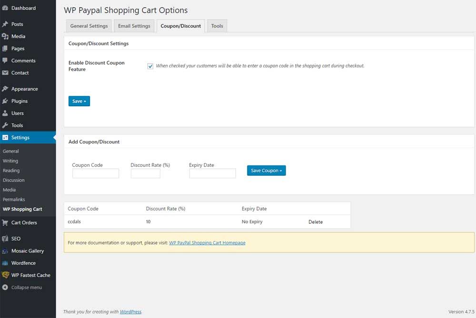The image size is (476, 318).
Task: Click the Version 4.7.5 footer text
Action: click(x=461, y=312)
